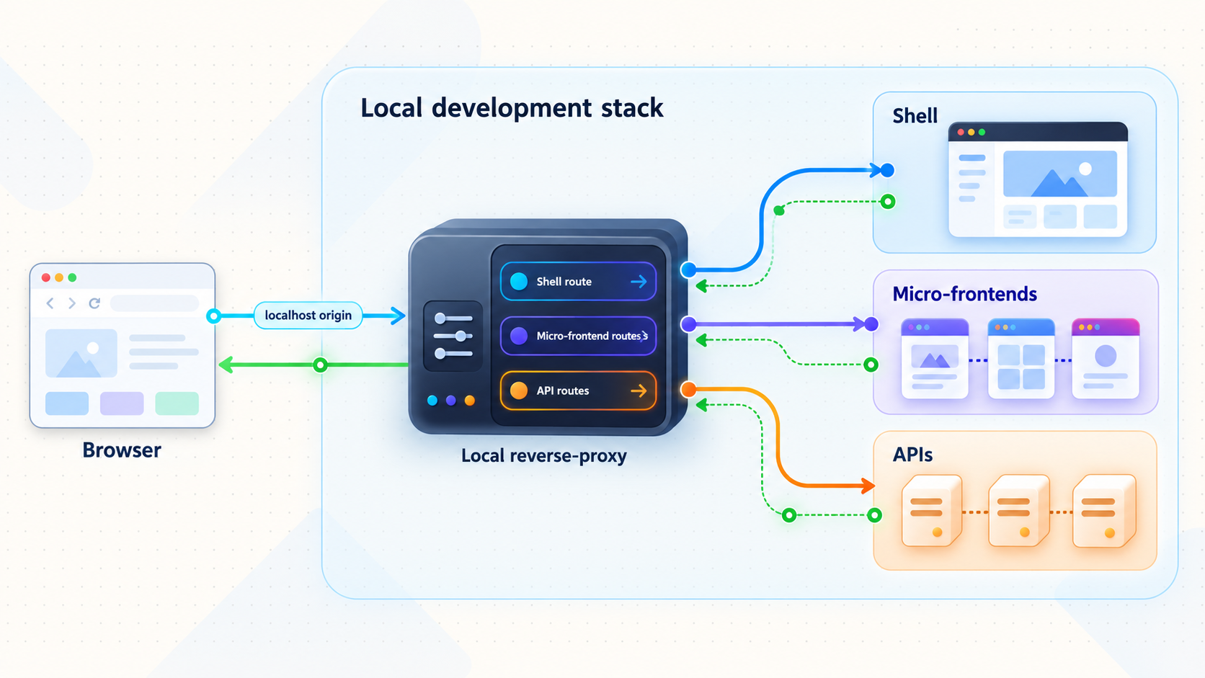Image resolution: width=1205 pixels, height=678 pixels.
Task: Click the middle API server icon
Action: pyautogui.click(x=1018, y=510)
